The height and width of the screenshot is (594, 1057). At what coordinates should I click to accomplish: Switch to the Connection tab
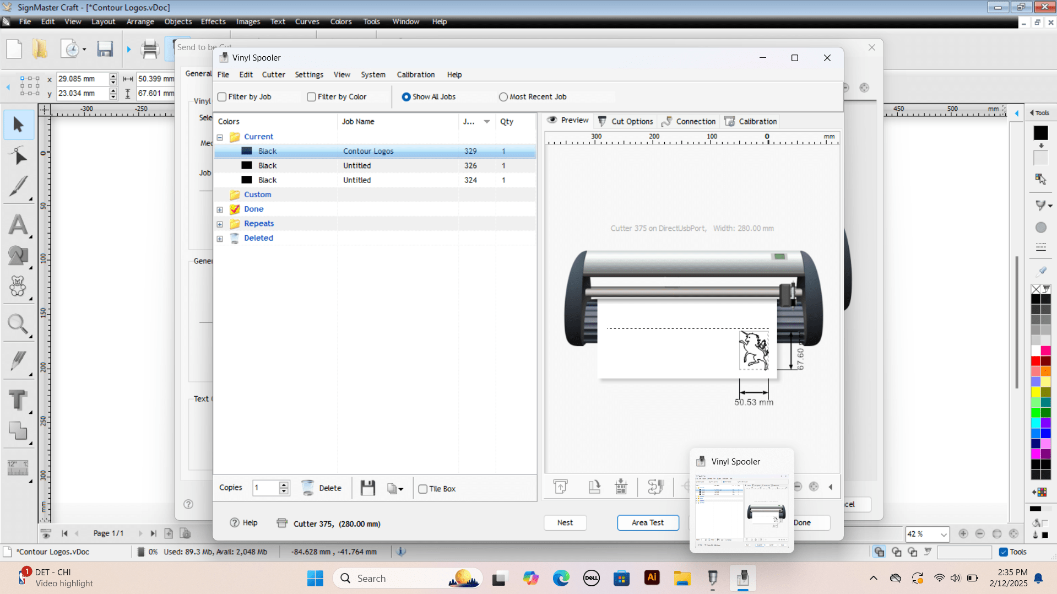(689, 121)
